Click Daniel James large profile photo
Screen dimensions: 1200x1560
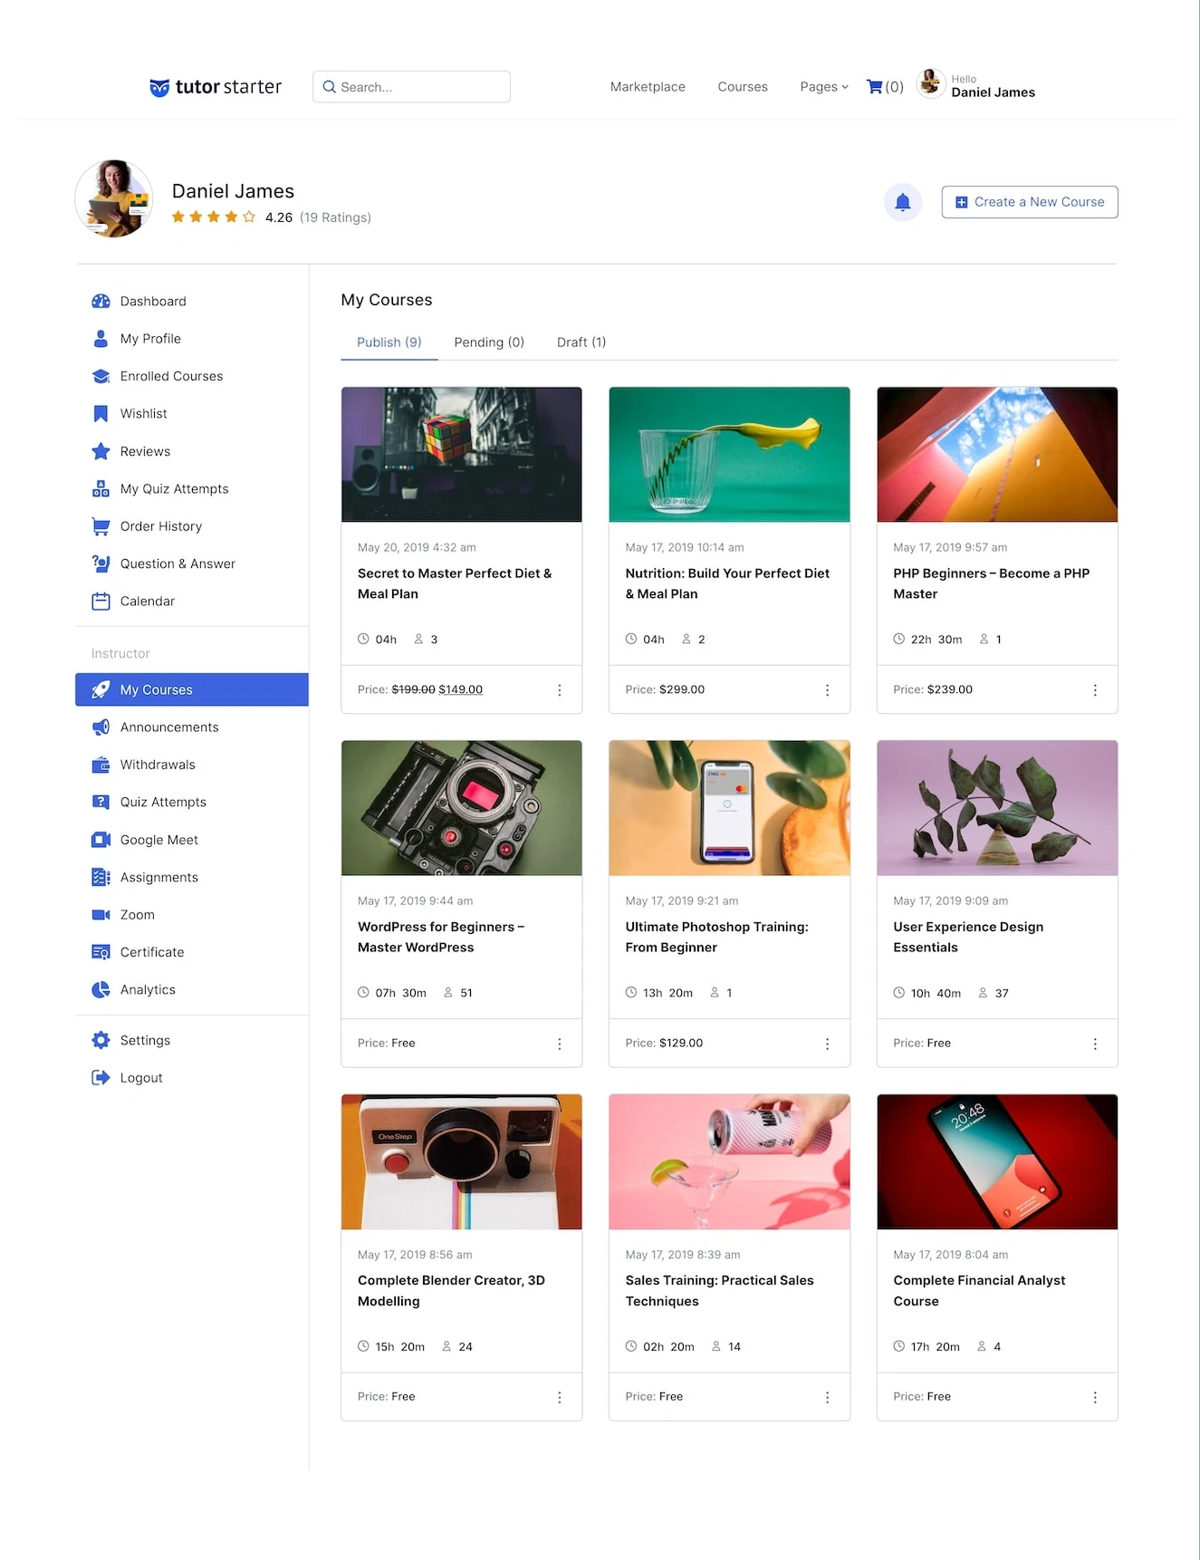[x=114, y=199]
